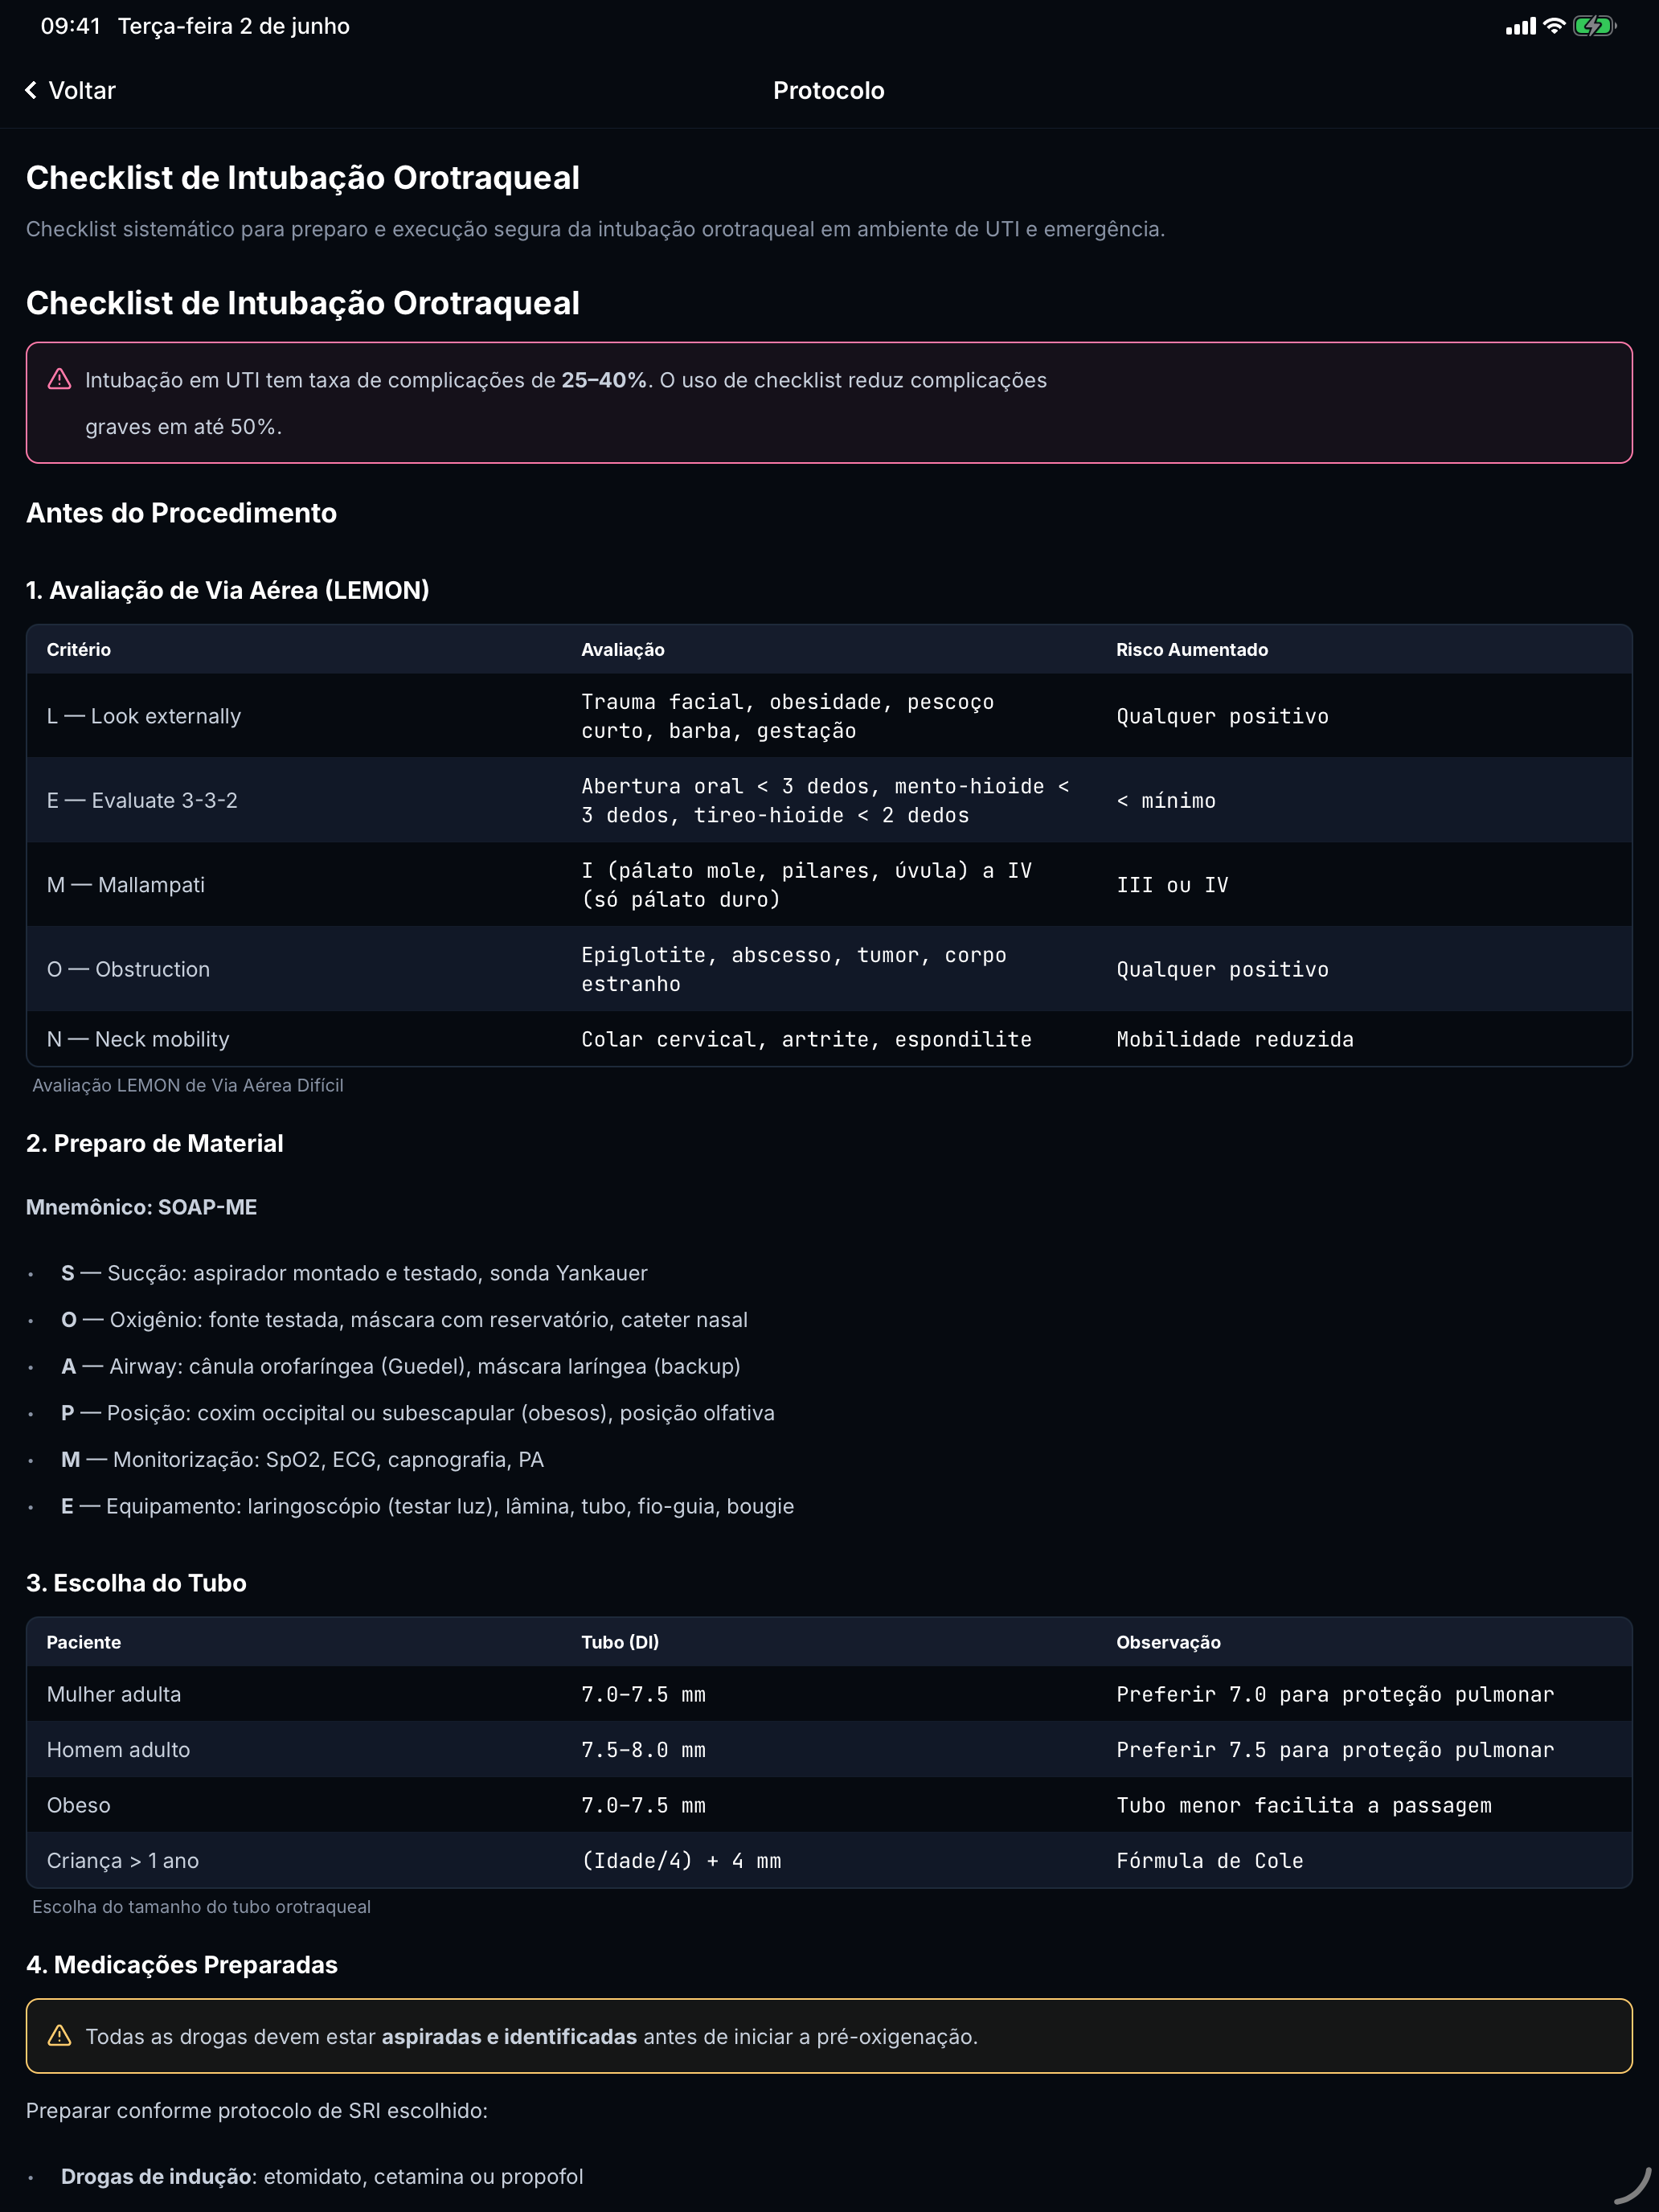Image resolution: width=1659 pixels, height=2212 pixels.
Task: Click heading 3. Escolha do Tubo
Action: (x=136, y=1583)
